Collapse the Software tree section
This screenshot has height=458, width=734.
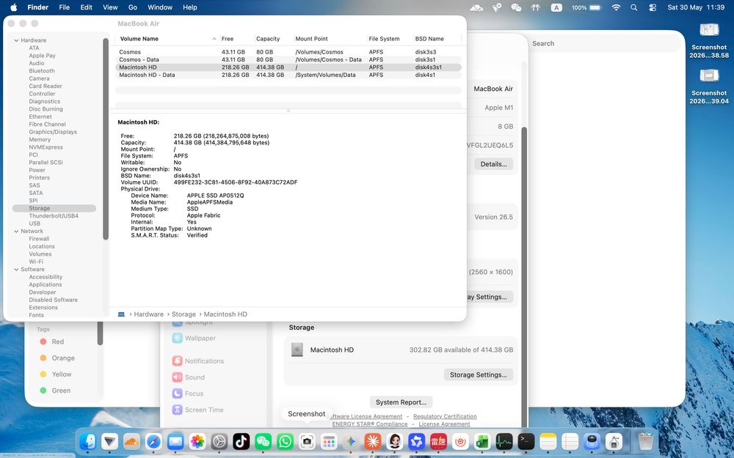tap(16, 269)
